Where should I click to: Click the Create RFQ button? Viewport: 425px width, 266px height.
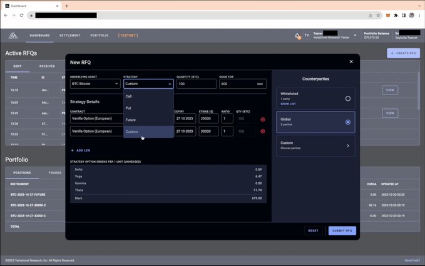(403, 53)
